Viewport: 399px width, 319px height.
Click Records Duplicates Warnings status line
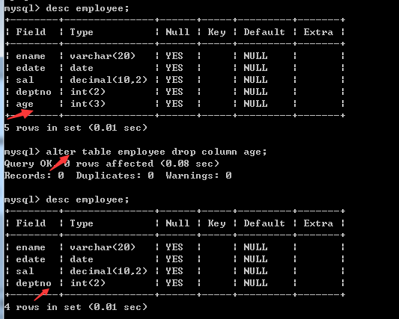pyautogui.click(x=118, y=176)
